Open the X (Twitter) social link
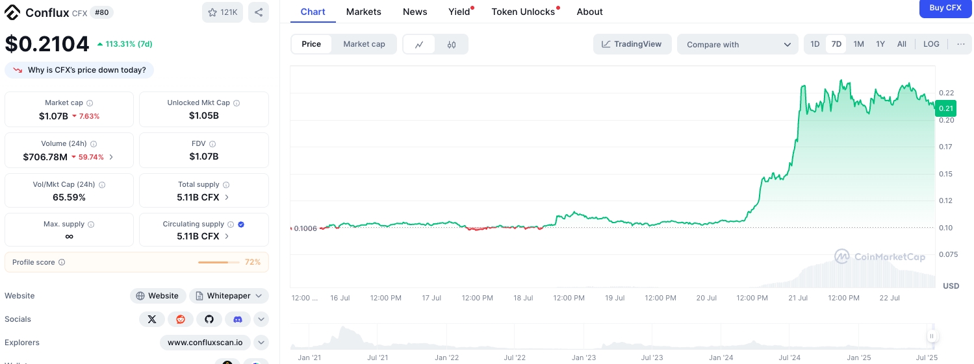The image size is (974, 364). (151, 319)
